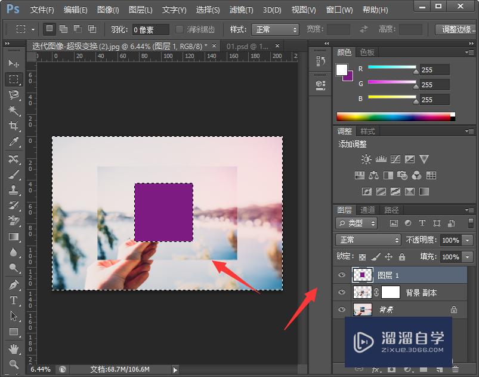Open the status bar info arrow
Screen dimensions: 479x377
click(x=175, y=370)
